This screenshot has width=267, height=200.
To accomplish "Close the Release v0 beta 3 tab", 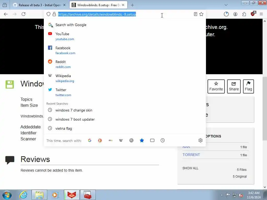I will (x=64, y=5).
